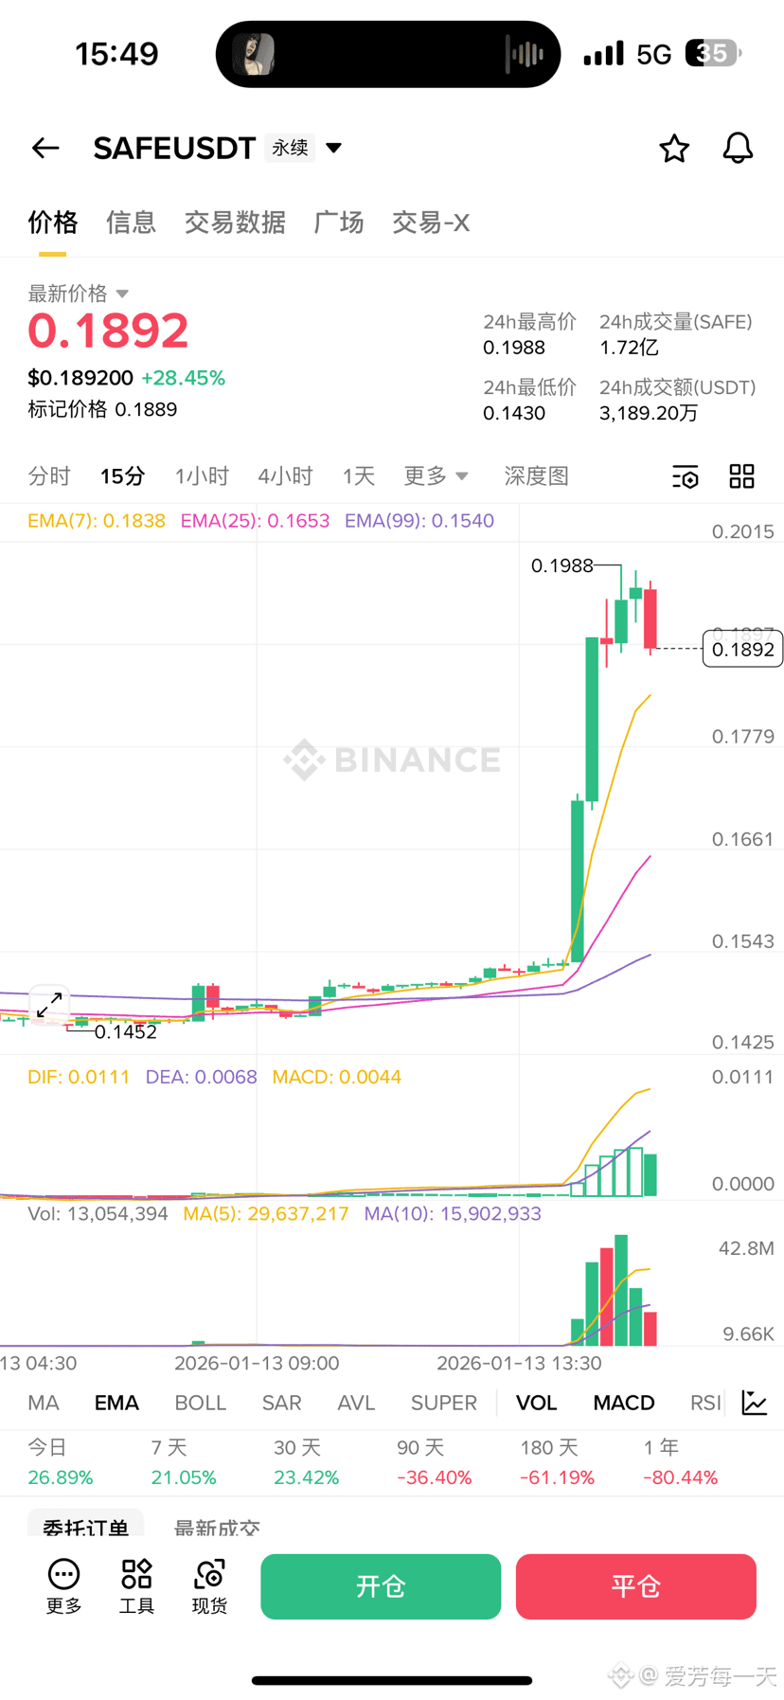This screenshot has width=784, height=1700.
Task: Tap the red 平仓 button
Action: [636, 1586]
